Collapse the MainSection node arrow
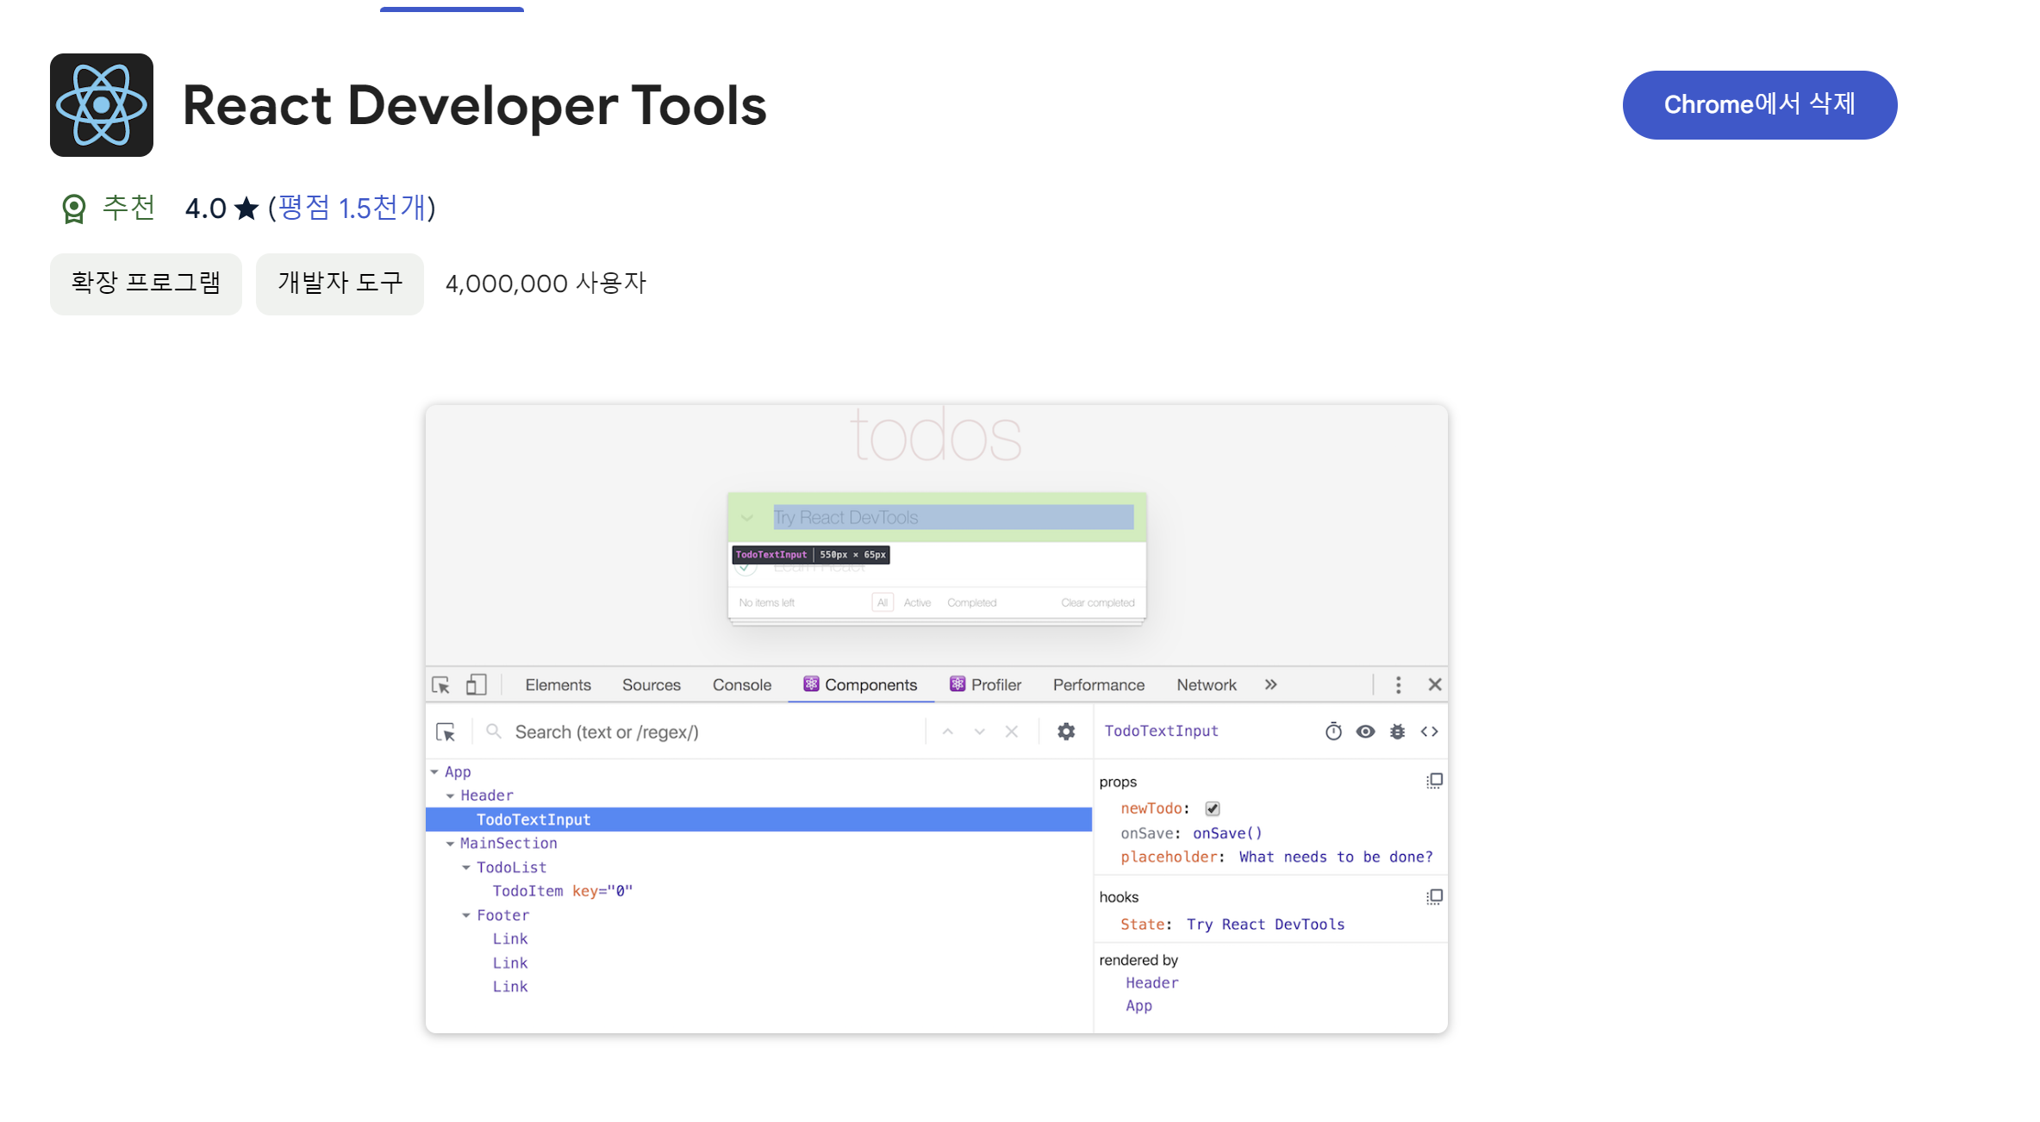The image size is (2040, 1122). tap(451, 844)
